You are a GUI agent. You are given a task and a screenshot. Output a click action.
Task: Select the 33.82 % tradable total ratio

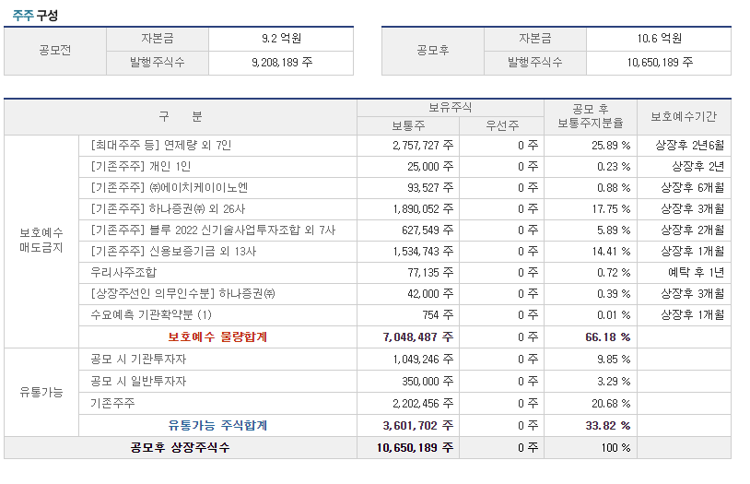click(x=591, y=426)
